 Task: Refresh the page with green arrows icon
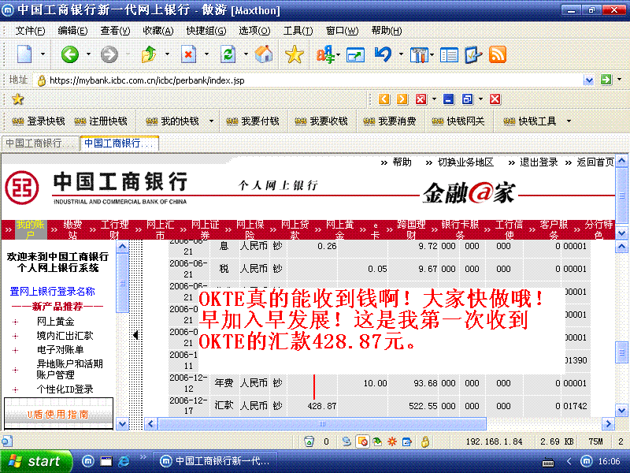tap(228, 54)
